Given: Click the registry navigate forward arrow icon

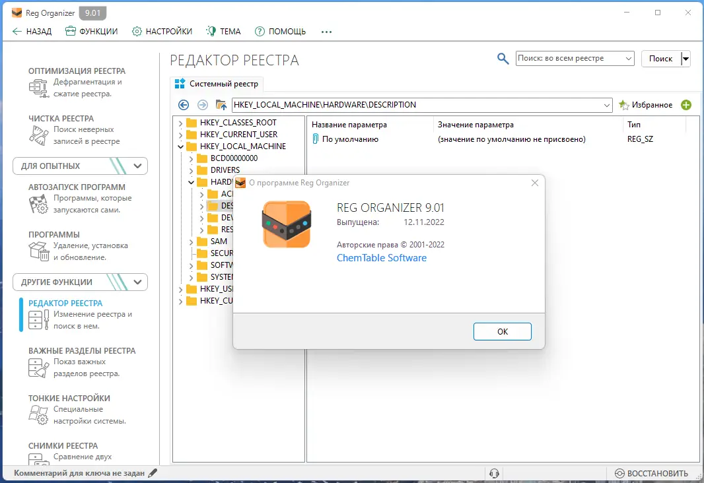Looking at the screenshot, I should click(x=203, y=105).
